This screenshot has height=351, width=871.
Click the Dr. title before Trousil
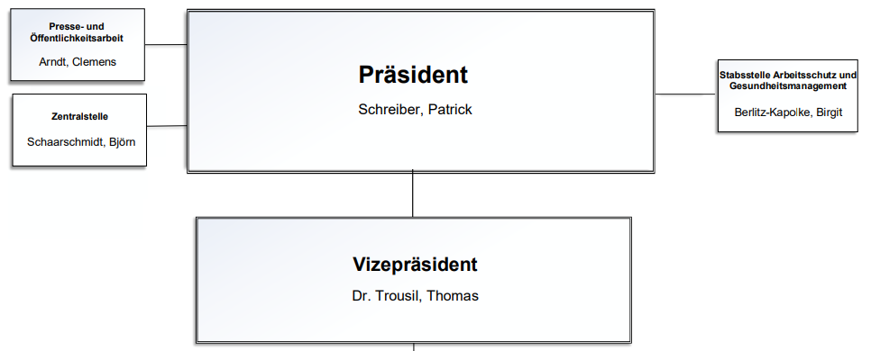(x=362, y=296)
